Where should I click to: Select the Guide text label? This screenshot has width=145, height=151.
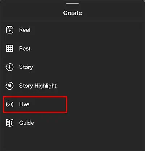26,123
